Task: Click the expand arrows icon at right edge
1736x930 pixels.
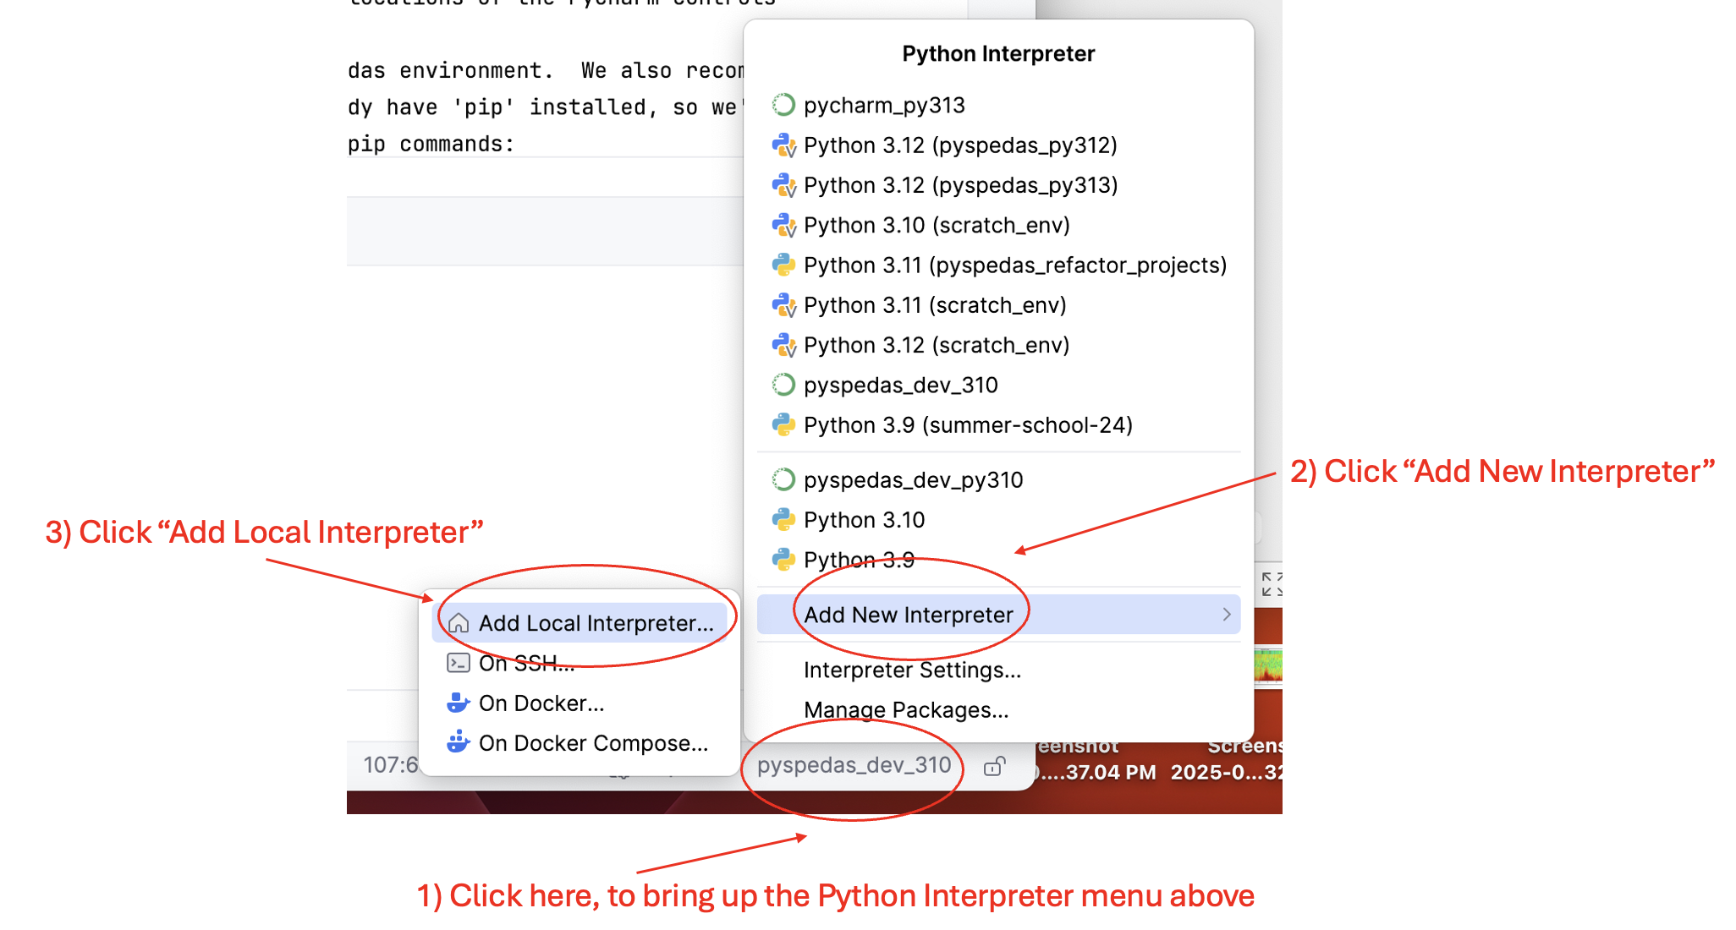Action: tap(1271, 583)
